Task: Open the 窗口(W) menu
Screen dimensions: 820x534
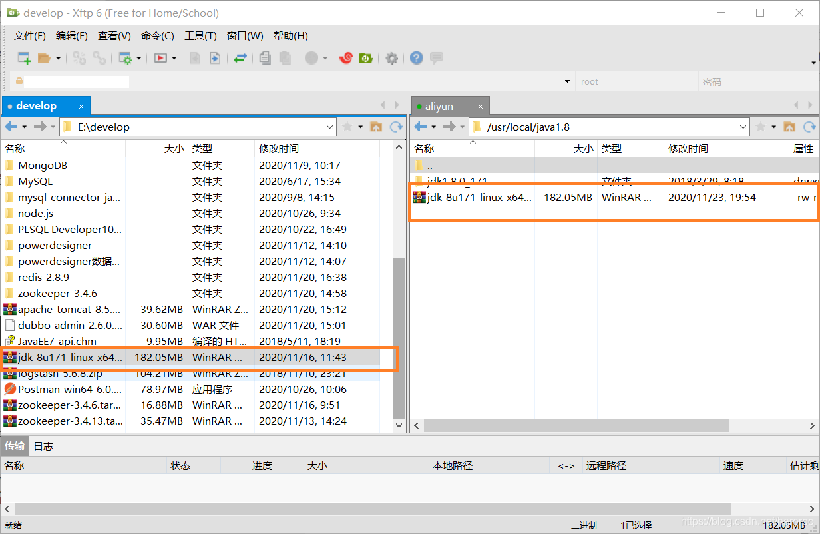Action: [x=245, y=36]
